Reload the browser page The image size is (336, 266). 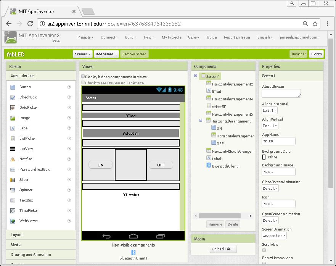click(x=30, y=24)
